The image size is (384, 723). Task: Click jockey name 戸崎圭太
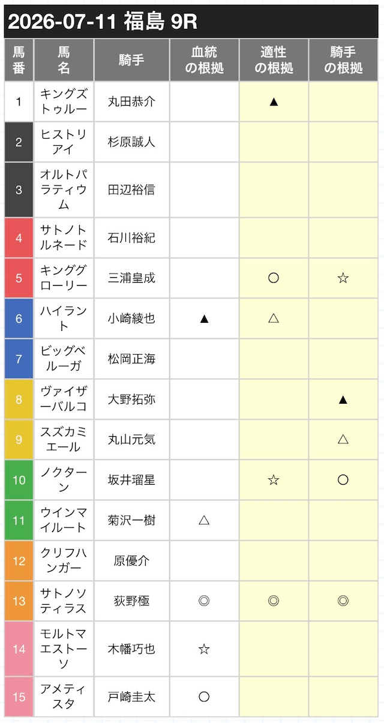[131, 697]
